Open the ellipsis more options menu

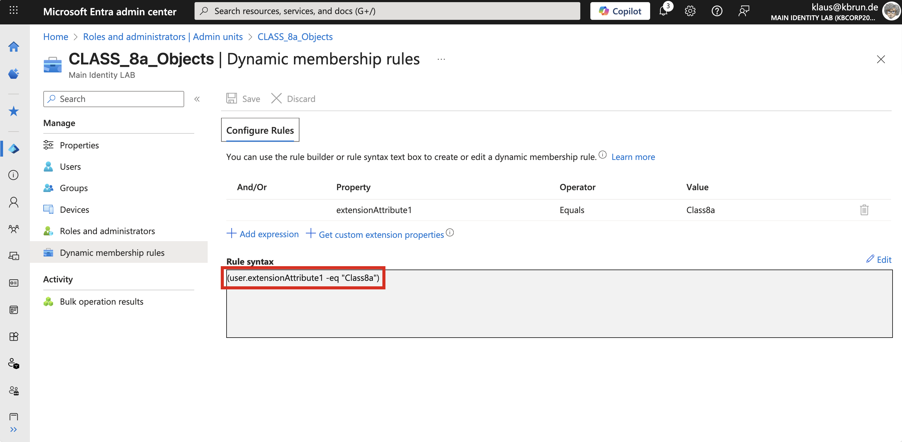point(441,59)
